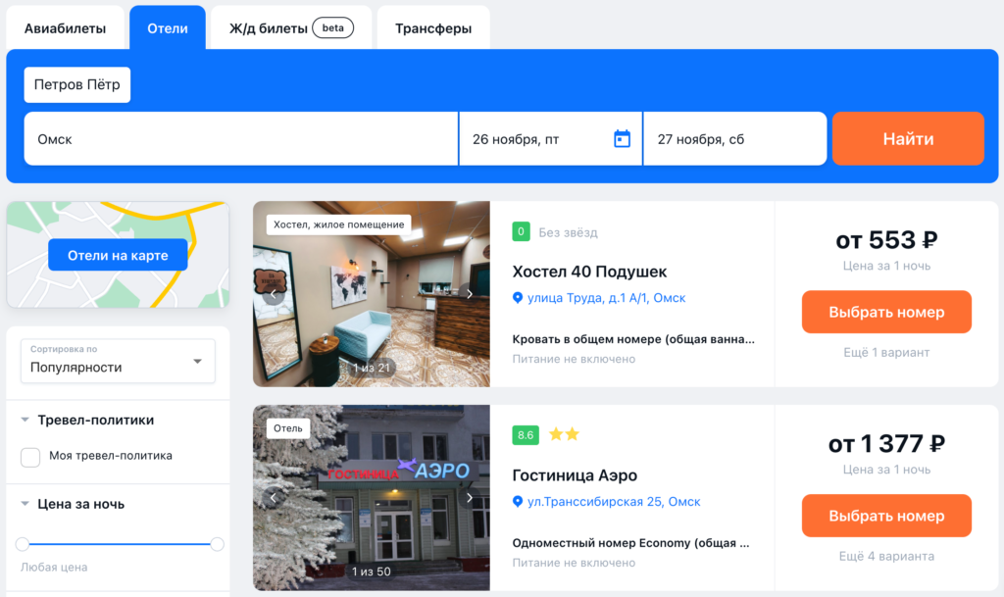Click the price от 1 377 ₽
Image resolution: width=1004 pixels, height=597 pixels.
coord(886,443)
